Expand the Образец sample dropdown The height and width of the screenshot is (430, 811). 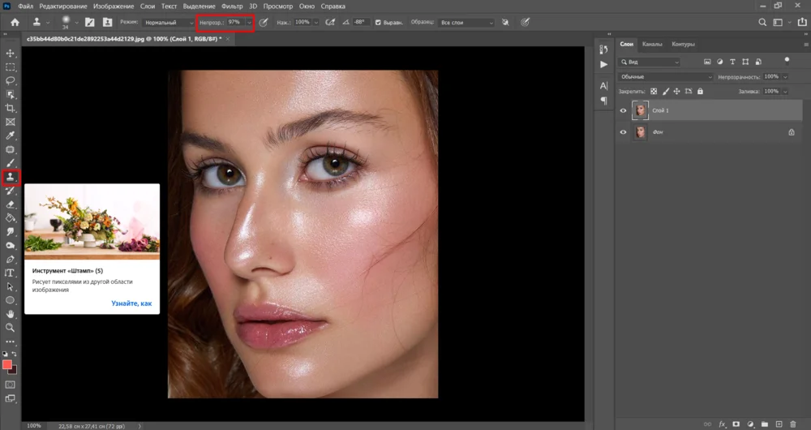(x=468, y=22)
